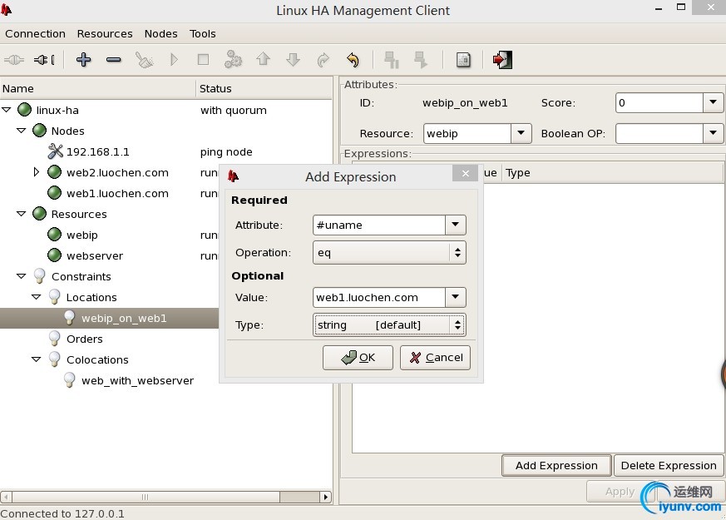Viewport: 726px width, 520px height.
Task: Collapse the linux-ha tree root
Action: [x=7, y=110]
